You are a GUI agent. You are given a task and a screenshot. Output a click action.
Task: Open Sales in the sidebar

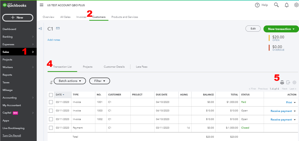coord(18,52)
